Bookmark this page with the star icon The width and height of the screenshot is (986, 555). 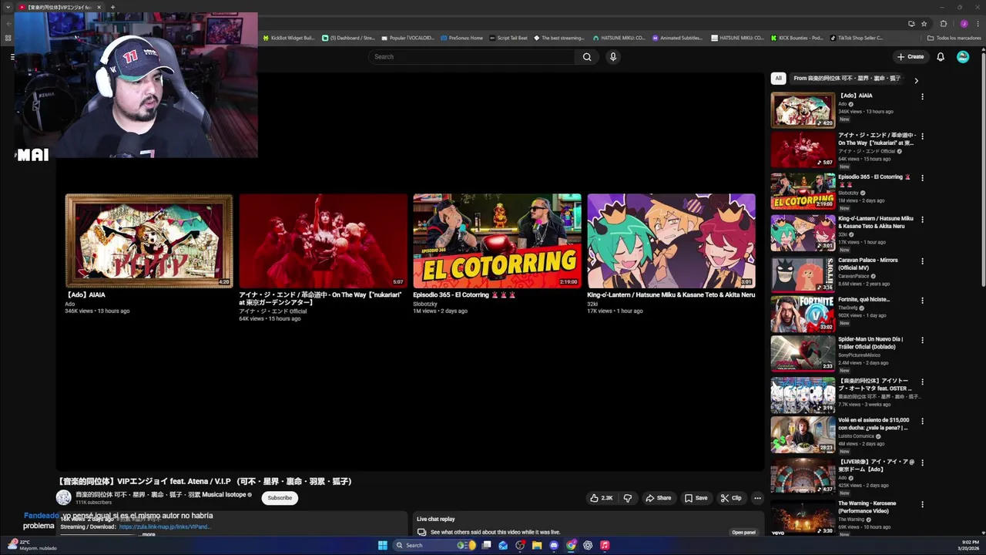[924, 24]
